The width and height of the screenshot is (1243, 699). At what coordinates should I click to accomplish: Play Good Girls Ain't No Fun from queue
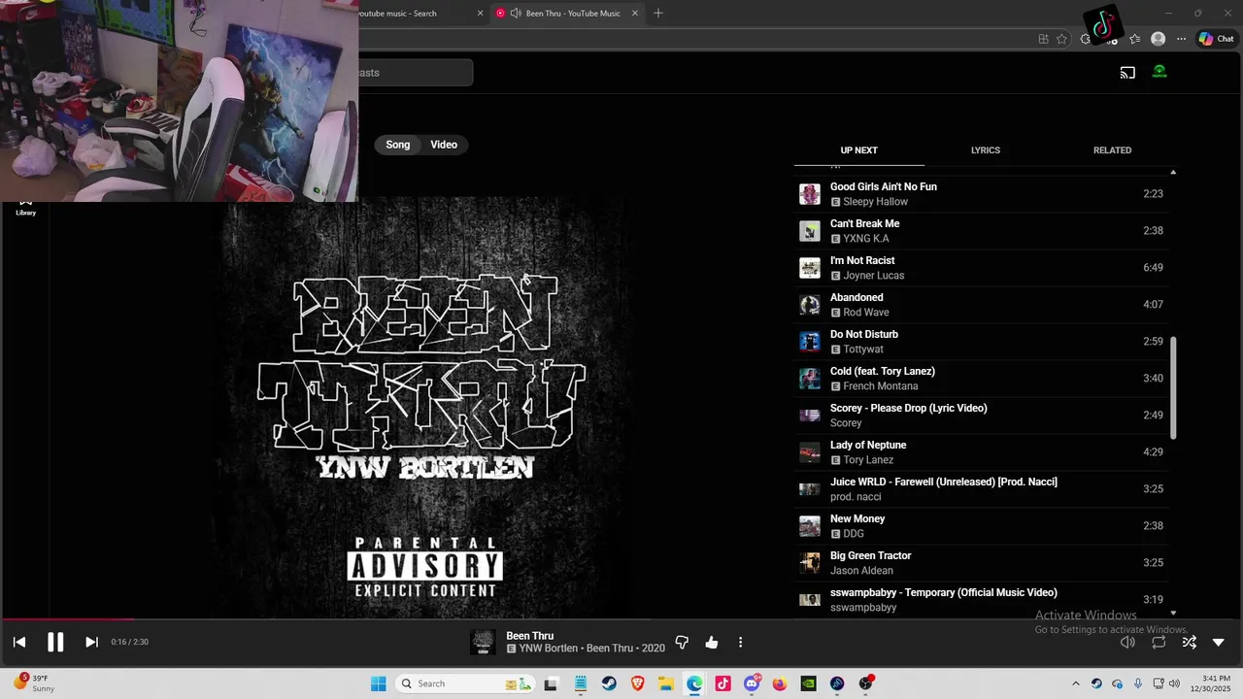pos(982,194)
